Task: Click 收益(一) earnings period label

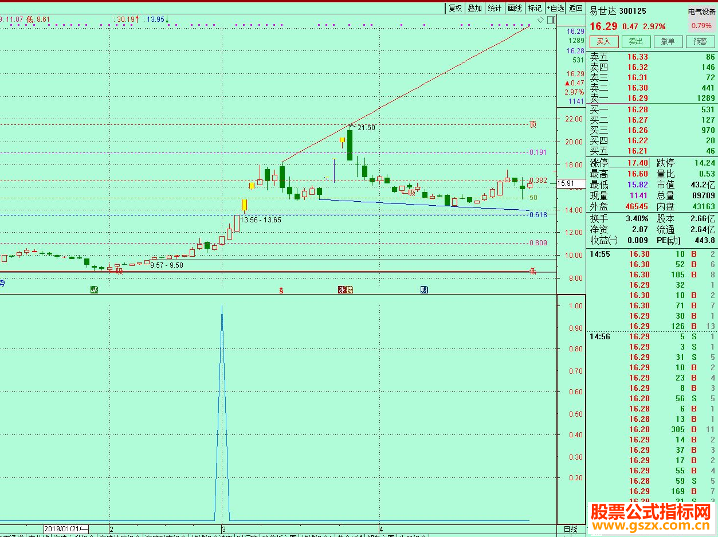Action: coord(605,240)
